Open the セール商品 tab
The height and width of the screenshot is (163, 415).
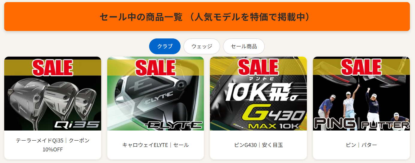(x=244, y=46)
